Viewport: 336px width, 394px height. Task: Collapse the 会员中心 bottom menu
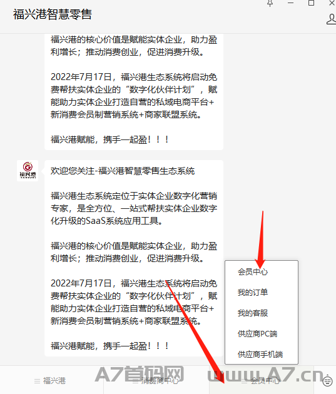pyautogui.click(x=262, y=381)
